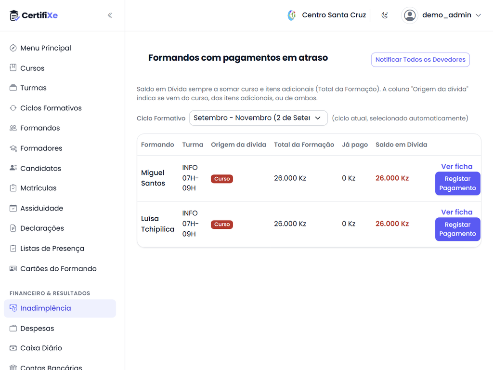
Task: Click the Cartões do Formando card icon
Action: [x=13, y=268]
